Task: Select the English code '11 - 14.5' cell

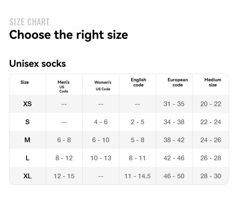Action: coord(137,176)
